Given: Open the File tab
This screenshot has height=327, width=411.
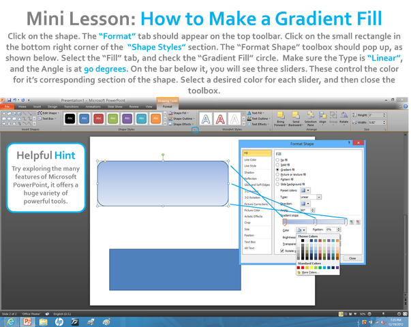Looking at the screenshot, I should pos(7,107).
